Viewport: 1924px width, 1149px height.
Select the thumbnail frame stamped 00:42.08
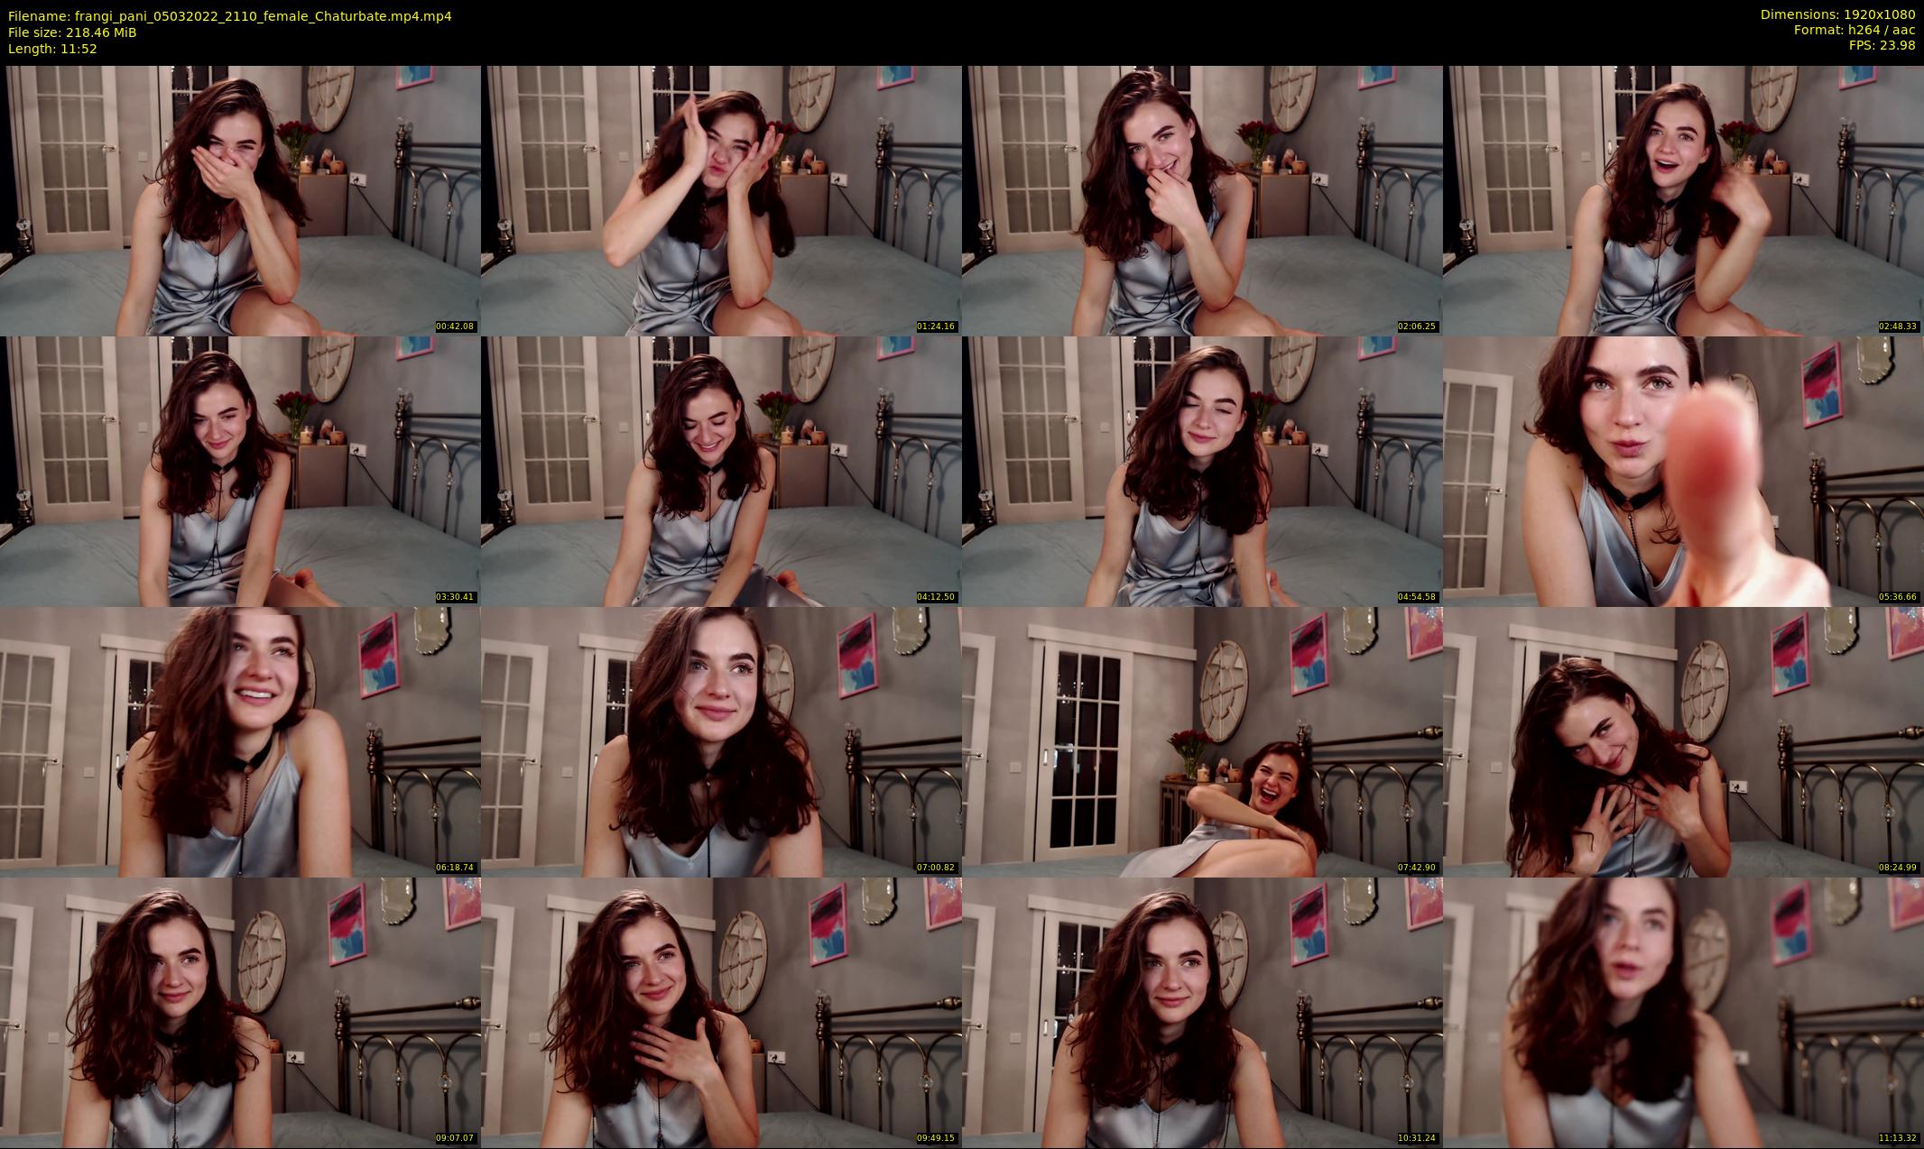(x=240, y=200)
